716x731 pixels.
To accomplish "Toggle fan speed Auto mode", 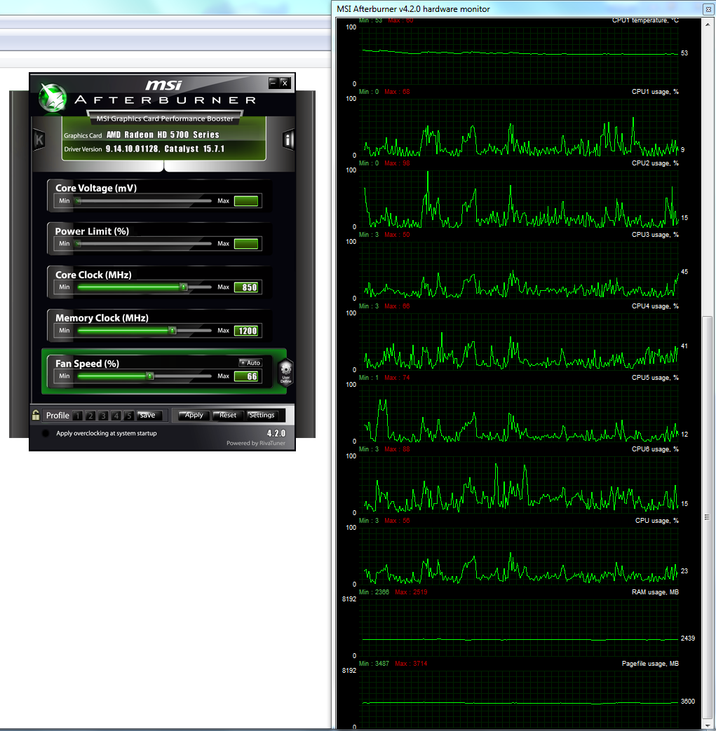I will (250, 363).
